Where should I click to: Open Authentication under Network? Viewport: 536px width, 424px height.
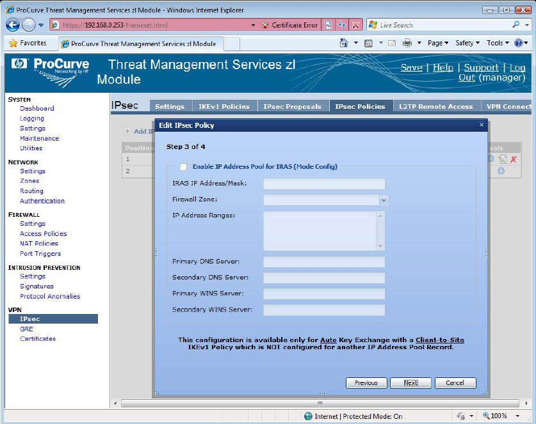click(x=42, y=201)
